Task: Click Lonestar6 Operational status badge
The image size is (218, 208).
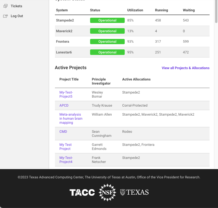Action: (107, 52)
